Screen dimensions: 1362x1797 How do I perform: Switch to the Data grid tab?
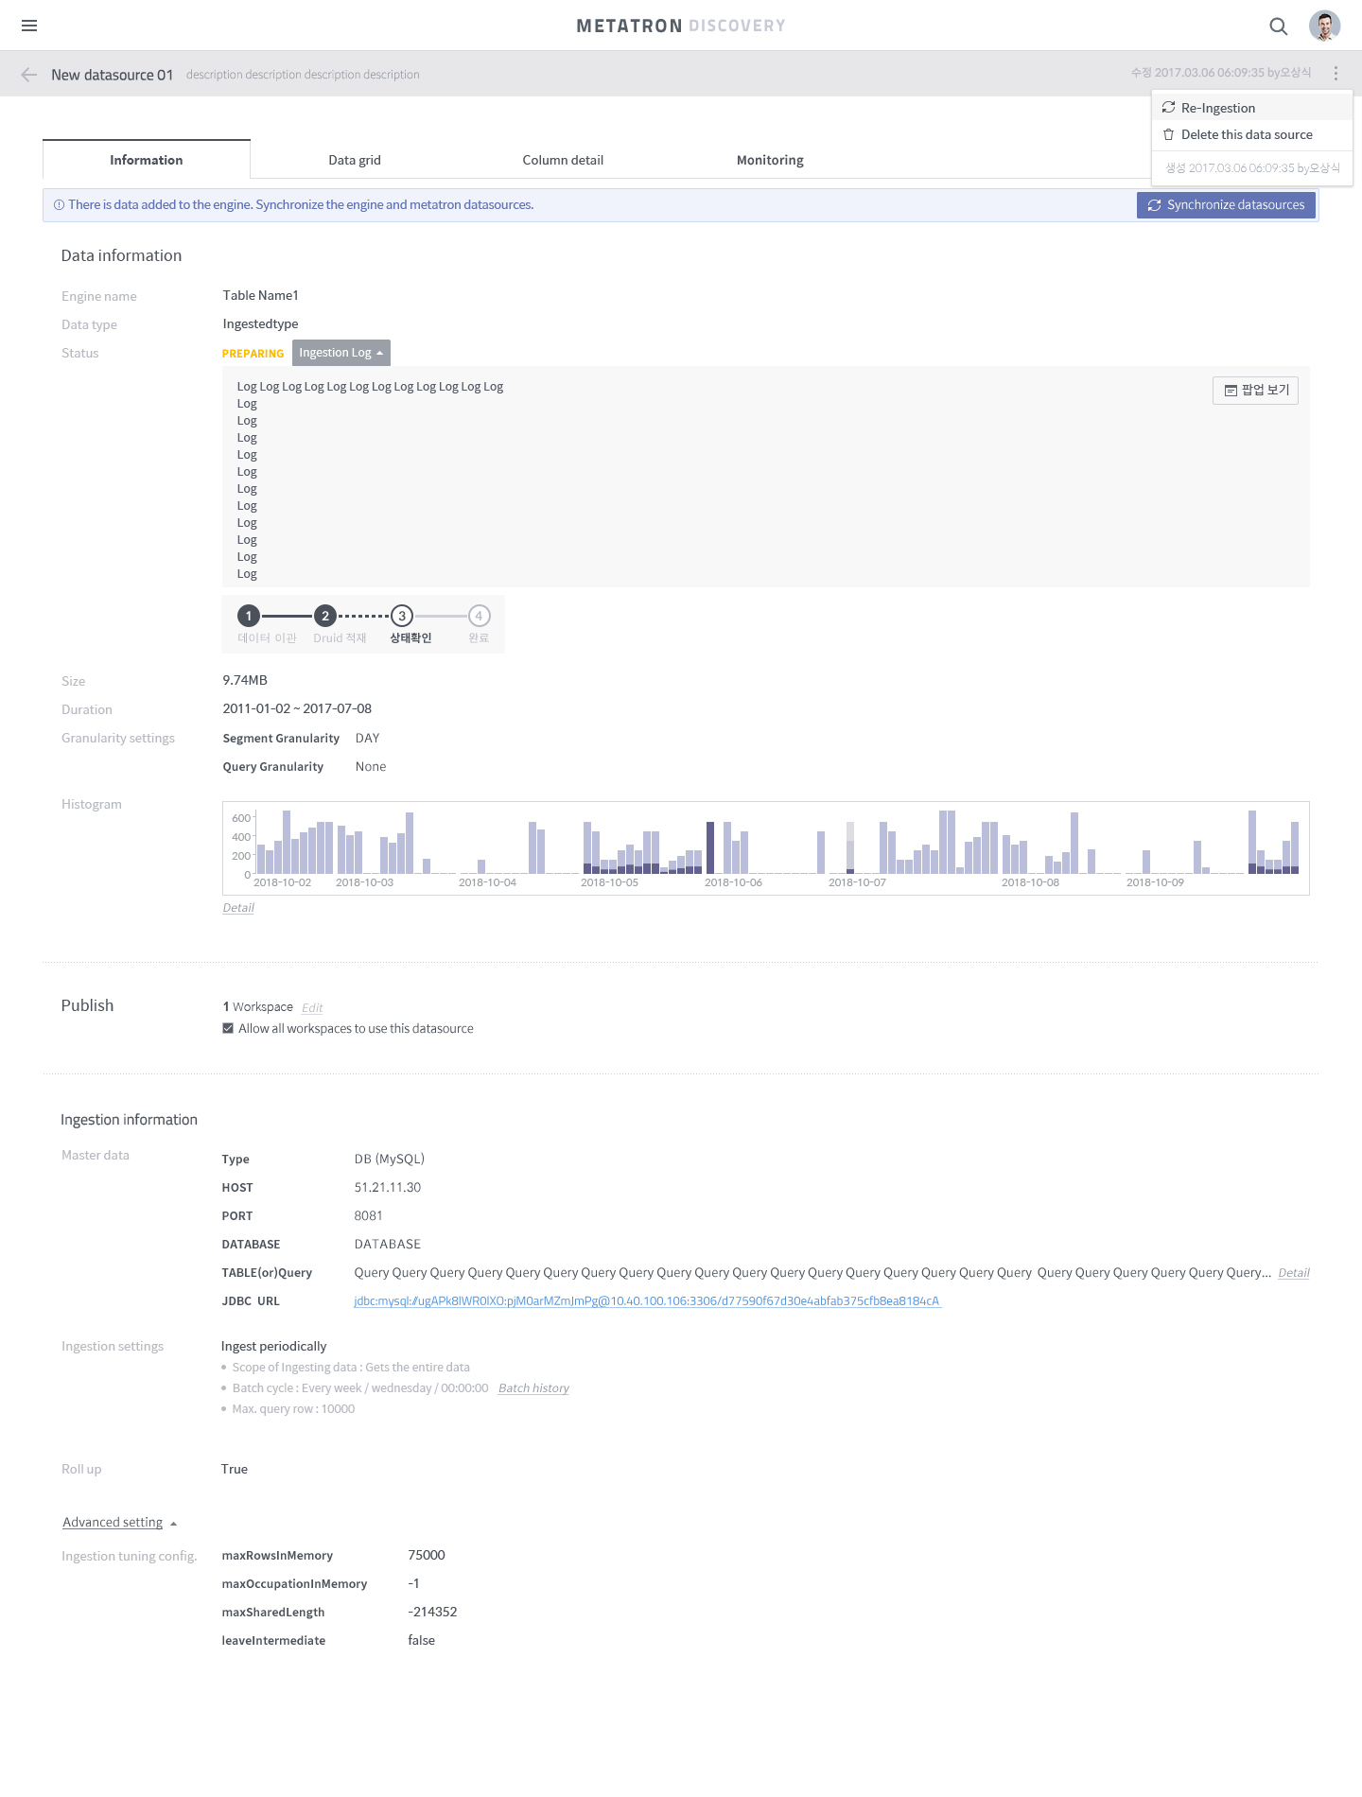click(355, 160)
